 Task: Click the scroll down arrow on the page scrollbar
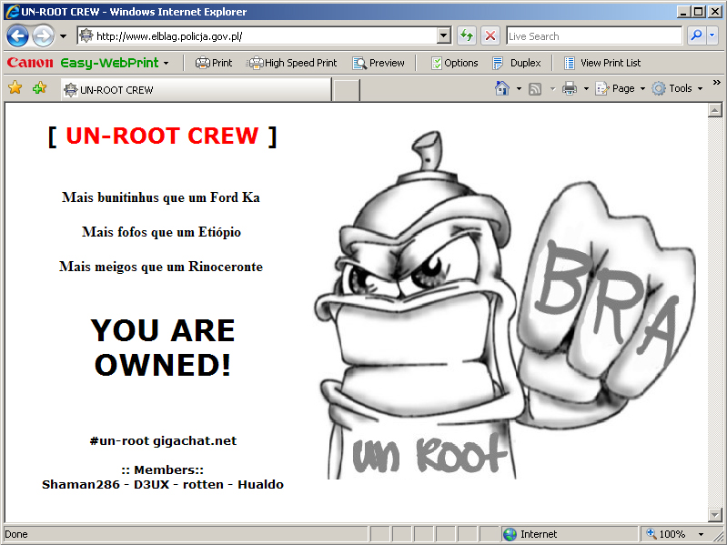[715, 514]
